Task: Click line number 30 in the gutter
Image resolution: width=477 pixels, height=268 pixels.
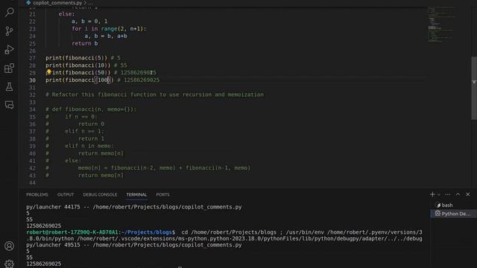Action: [32, 80]
